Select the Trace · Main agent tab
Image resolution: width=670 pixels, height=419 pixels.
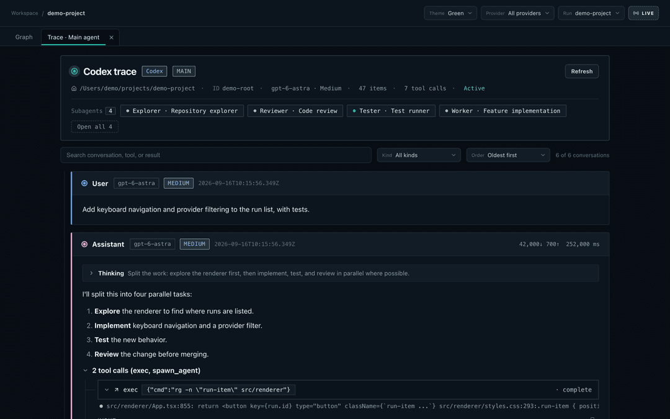[x=73, y=37]
